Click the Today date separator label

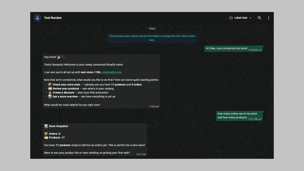coord(152,29)
